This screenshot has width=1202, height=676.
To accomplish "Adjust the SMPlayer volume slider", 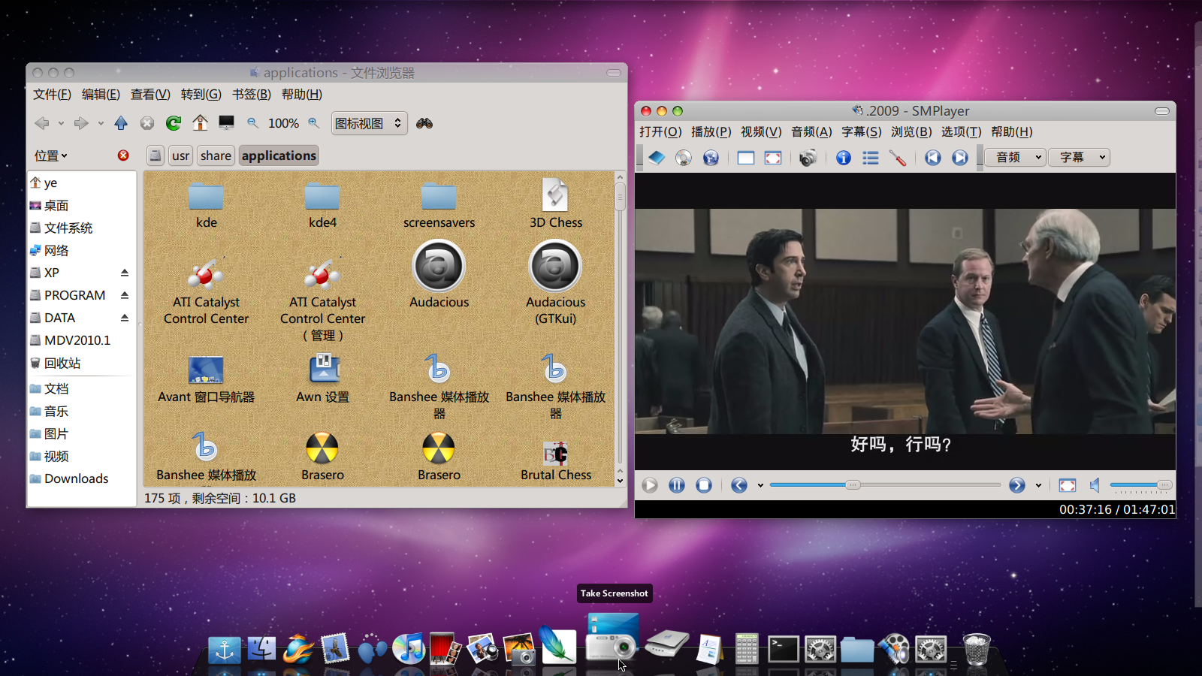I will 1140,485.
